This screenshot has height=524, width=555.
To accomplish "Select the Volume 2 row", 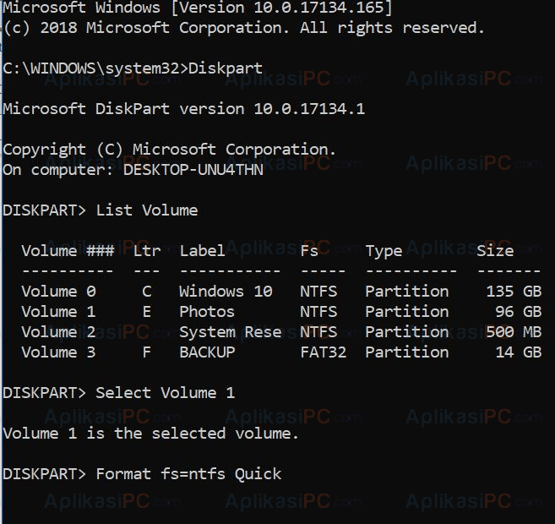I will tap(281, 332).
